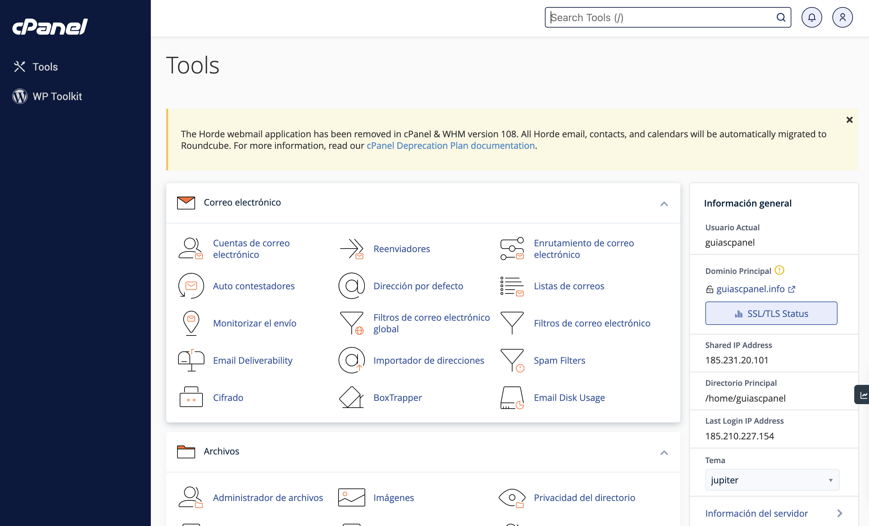Screen dimensions: 869x526
Task: Click the Email Disk Usage icon
Action: tap(512, 397)
